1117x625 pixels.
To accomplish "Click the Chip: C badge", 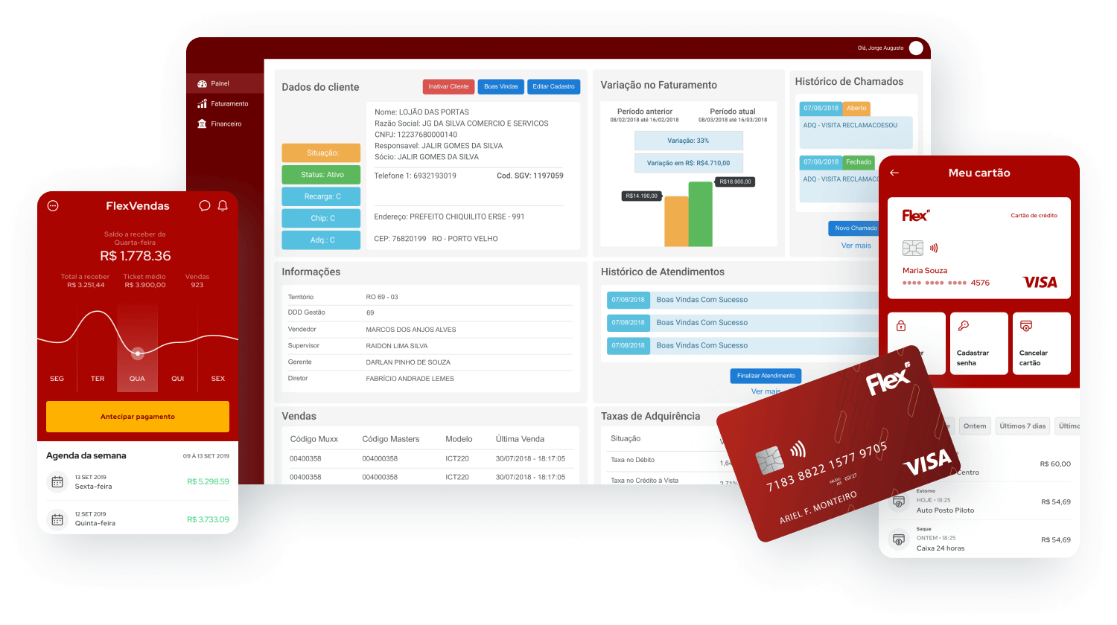I will (x=321, y=218).
